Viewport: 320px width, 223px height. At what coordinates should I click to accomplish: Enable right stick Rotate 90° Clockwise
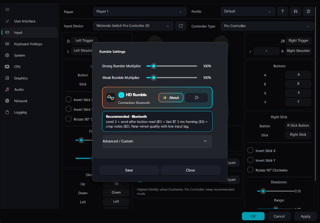point(250,170)
